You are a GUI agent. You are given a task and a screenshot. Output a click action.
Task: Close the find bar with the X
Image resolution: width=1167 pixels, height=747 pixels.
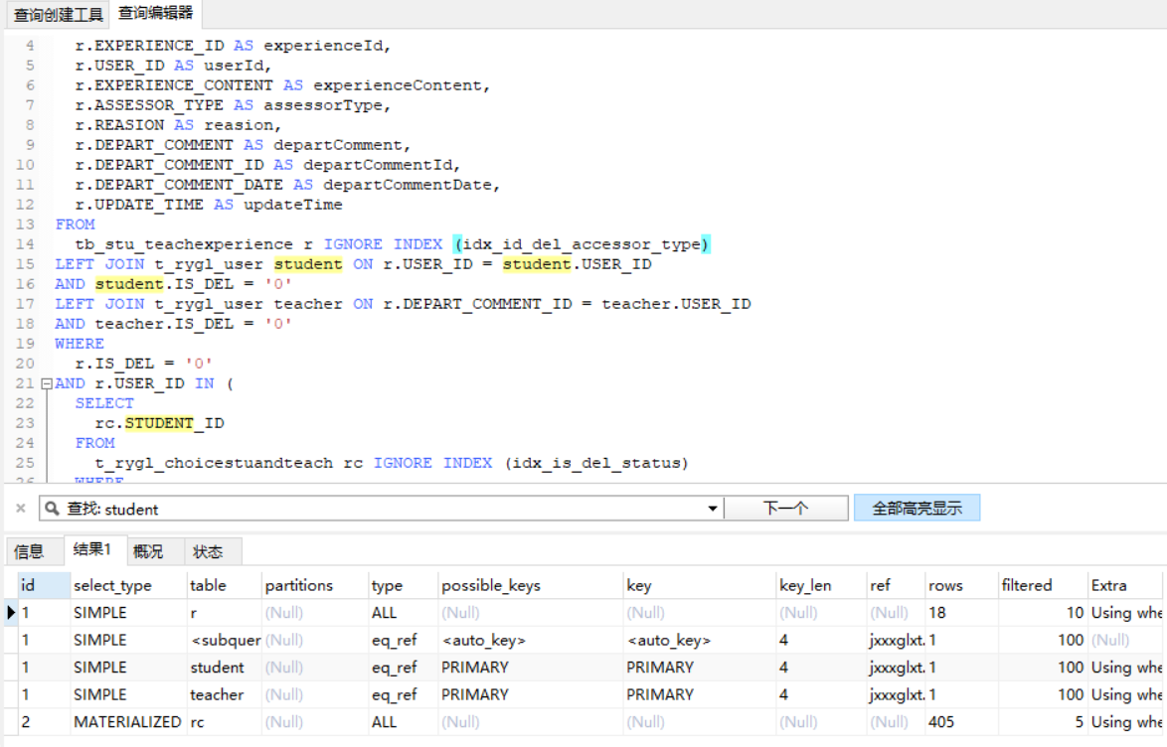(21, 509)
